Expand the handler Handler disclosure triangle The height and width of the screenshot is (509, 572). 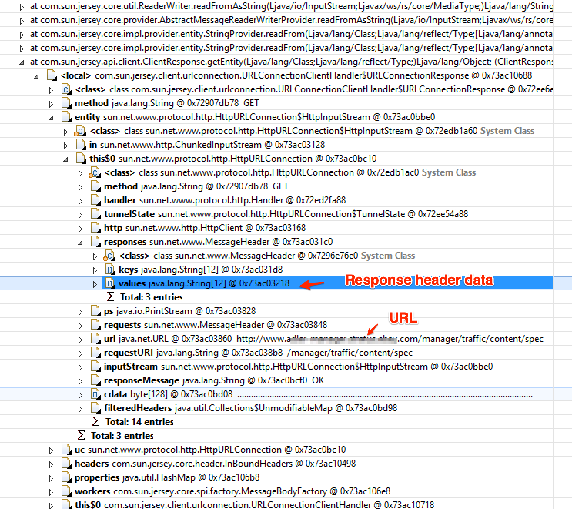[x=80, y=200]
